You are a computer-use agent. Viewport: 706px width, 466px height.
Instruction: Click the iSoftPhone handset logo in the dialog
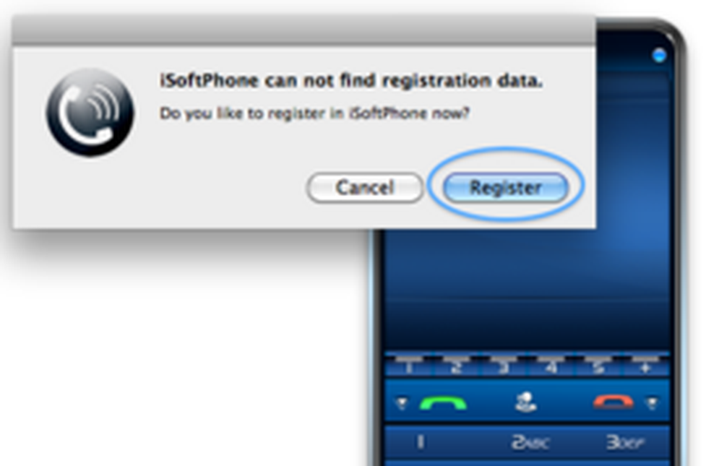point(90,113)
